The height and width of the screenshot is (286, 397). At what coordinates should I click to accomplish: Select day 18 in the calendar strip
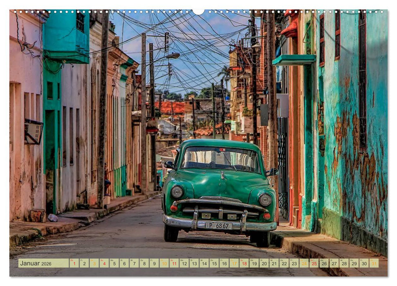[x=244, y=264]
